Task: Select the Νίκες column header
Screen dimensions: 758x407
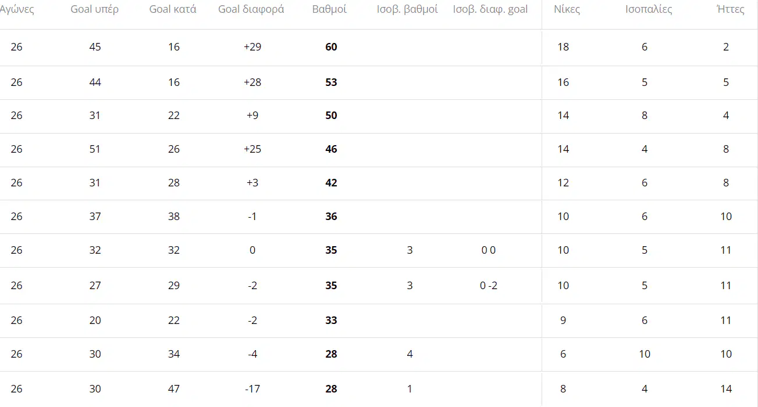Action: tap(567, 10)
